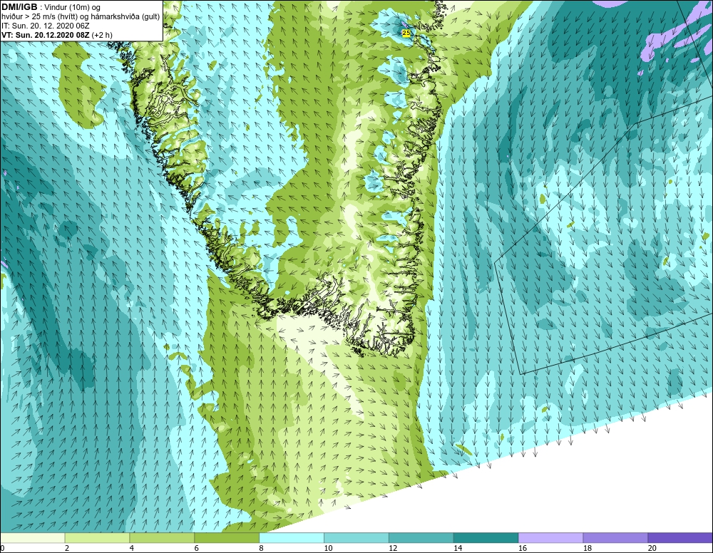
Task: Click the legend value 4
Action: (131, 549)
